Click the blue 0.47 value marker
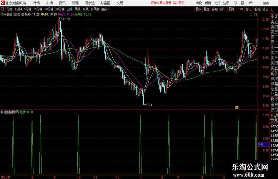This screenshot has width=278, height=179. point(264,144)
